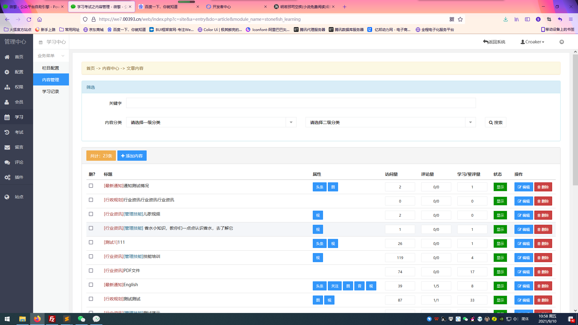This screenshot has width=578, height=325.
Task: Open browser downloads arrow icon
Action: pyautogui.click(x=506, y=19)
